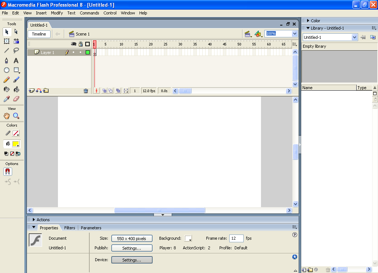Screen dimensions: 378x273
Task: Click the Publish Settings button
Action: coord(132,248)
